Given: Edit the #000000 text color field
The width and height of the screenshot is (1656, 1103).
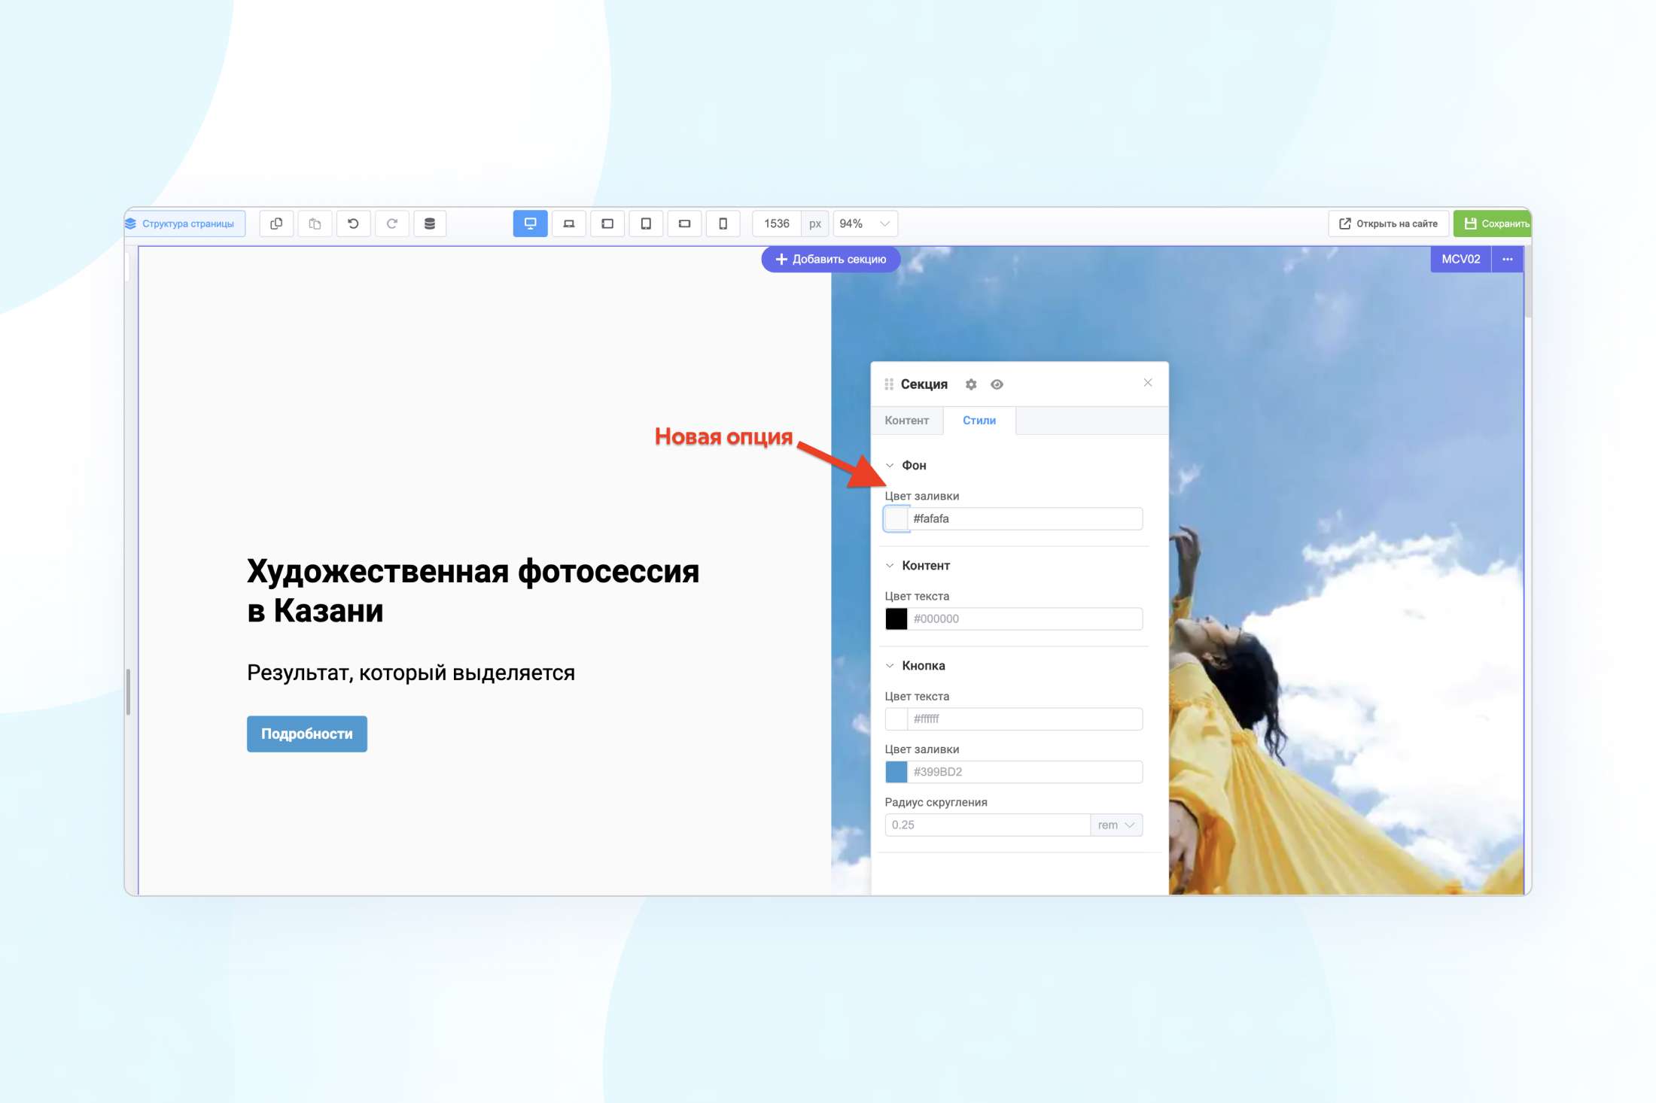Looking at the screenshot, I should click(1024, 618).
